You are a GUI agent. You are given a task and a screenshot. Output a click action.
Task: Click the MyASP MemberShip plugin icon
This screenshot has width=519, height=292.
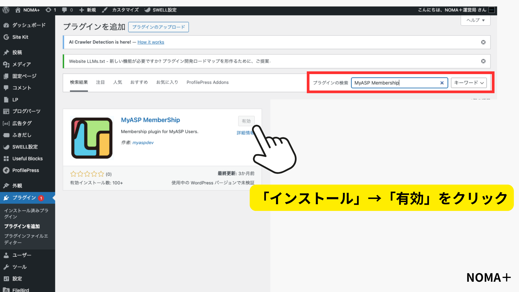(92, 138)
